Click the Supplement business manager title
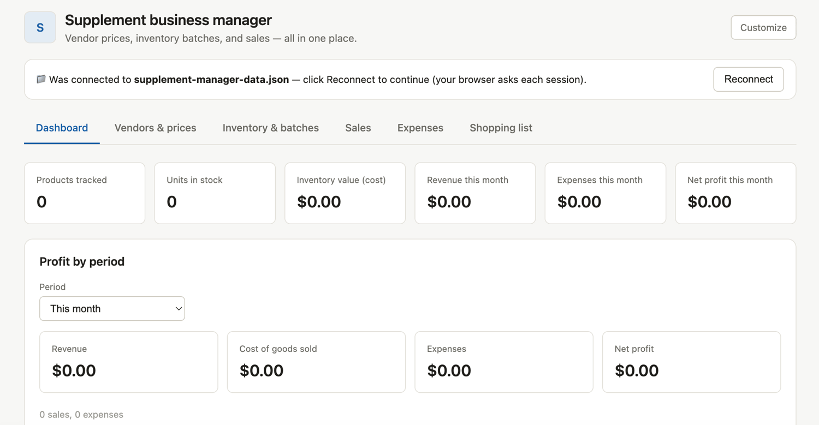 [168, 20]
